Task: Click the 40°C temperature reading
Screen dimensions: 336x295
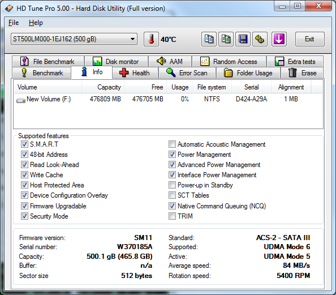Action: point(169,40)
